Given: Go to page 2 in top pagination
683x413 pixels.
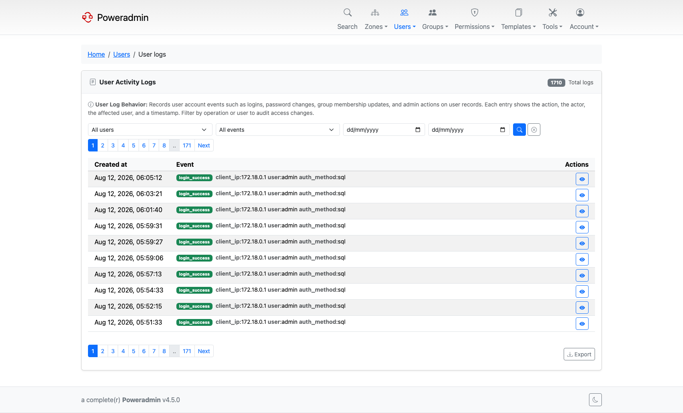Looking at the screenshot, I should click(x=103, y=145).
